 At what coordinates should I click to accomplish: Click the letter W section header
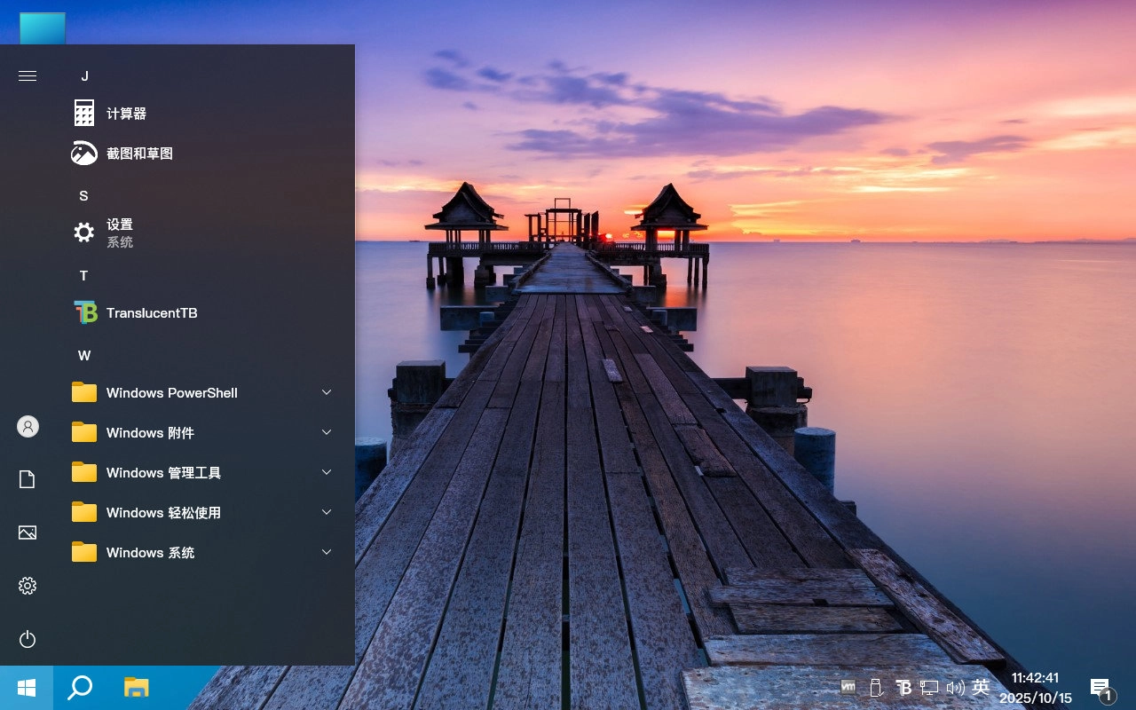pos(84,355)
